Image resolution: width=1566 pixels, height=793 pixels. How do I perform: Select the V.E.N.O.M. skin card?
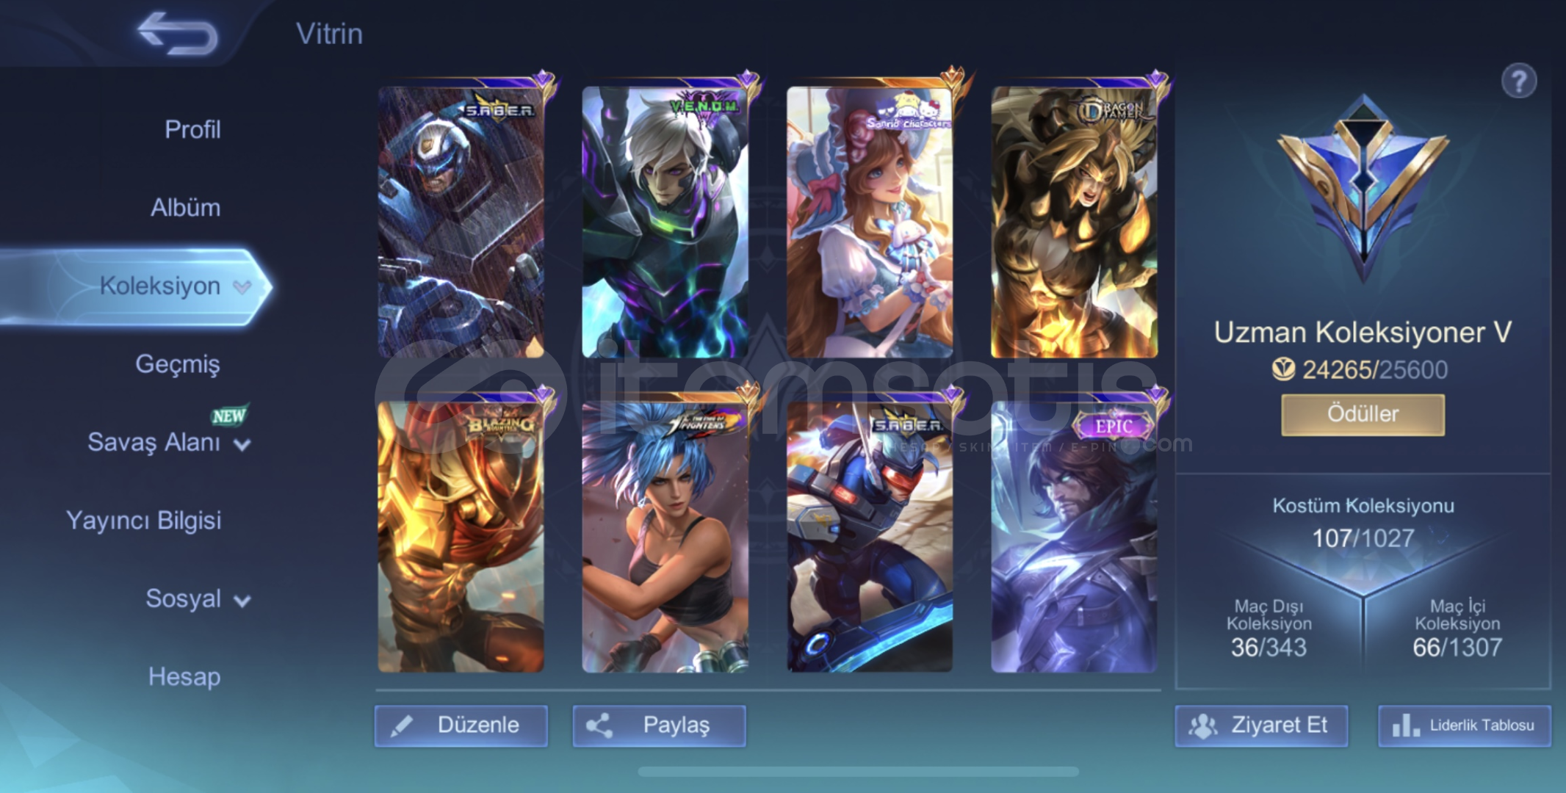pos(665,222)
